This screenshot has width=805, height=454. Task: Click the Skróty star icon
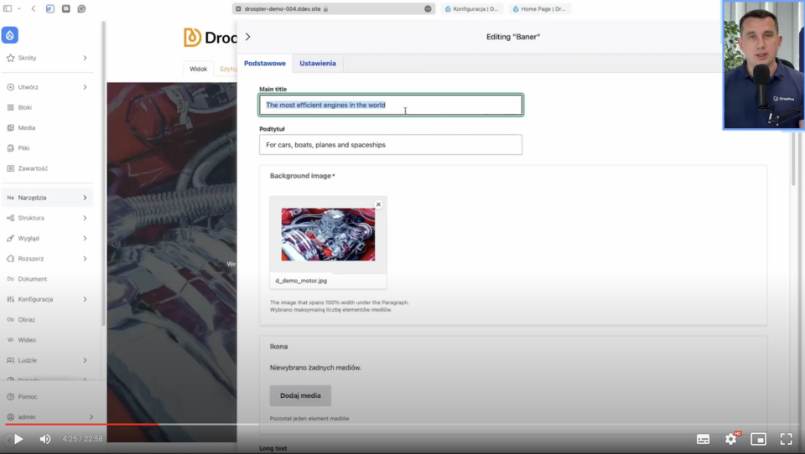pyautogui.click(x=10, y=58)
